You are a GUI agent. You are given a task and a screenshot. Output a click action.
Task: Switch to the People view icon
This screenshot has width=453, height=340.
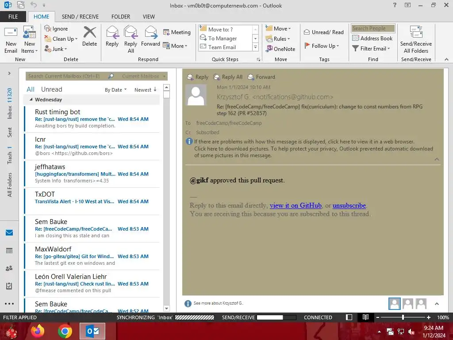pyautogui.click(x=9, y=268)
